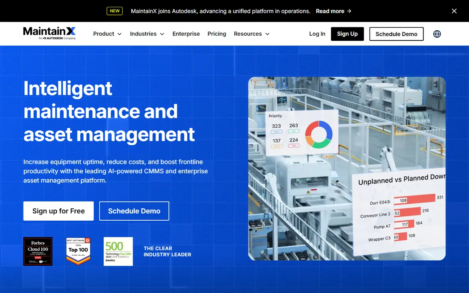Click Schedule Demo in the navigation bar
Screen dimensions: 469x293
(x=397, y=34)
